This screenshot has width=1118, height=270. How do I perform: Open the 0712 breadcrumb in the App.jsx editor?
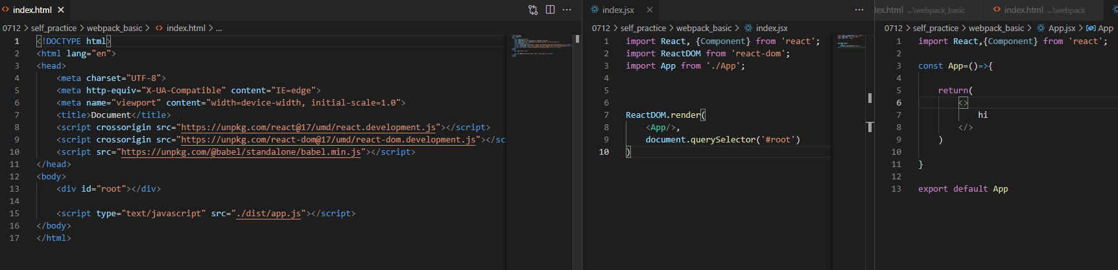pyautogui.click(x=894, y=28)
